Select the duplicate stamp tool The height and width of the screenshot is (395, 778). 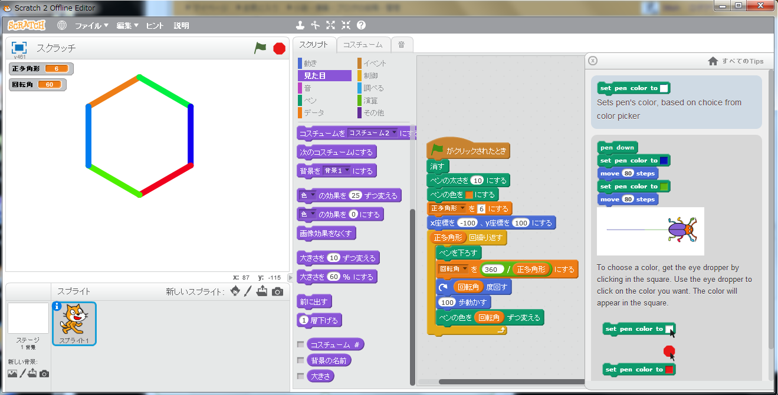pyautogui.click(x=300, y=25)
